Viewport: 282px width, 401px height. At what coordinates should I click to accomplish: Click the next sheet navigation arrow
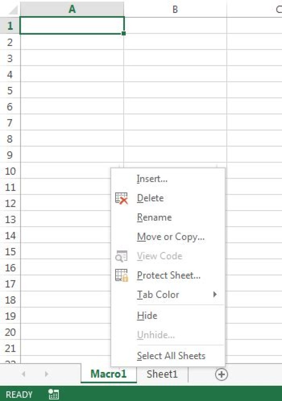46,374
